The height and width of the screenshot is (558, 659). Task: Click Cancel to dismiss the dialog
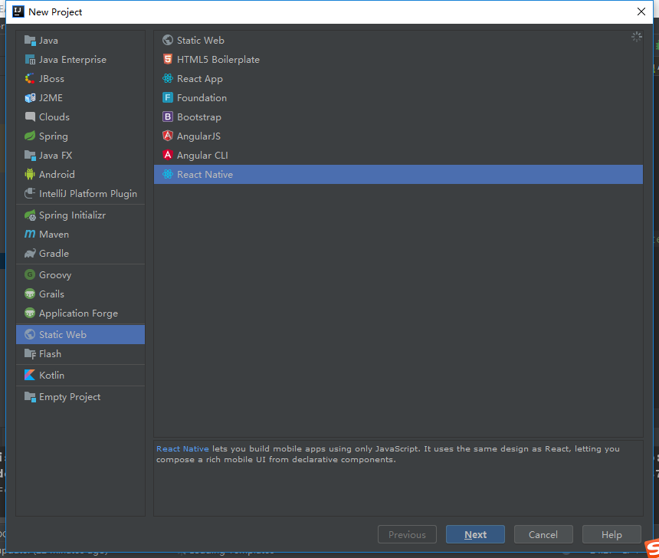pos(543,534)
